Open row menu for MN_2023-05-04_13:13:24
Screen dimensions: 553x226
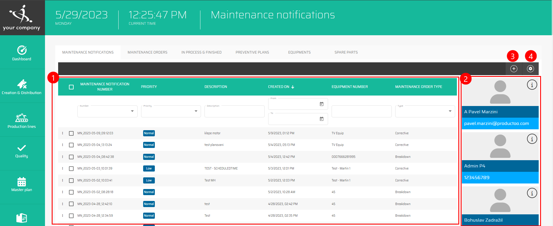pyautogui.click(x=63, y=145)
